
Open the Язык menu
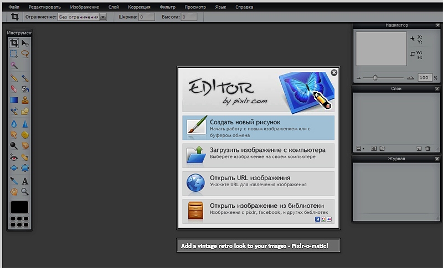click(x=220, y=7)
